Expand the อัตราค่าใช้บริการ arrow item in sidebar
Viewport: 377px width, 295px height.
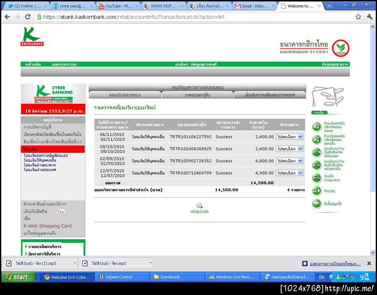(43, 253)
